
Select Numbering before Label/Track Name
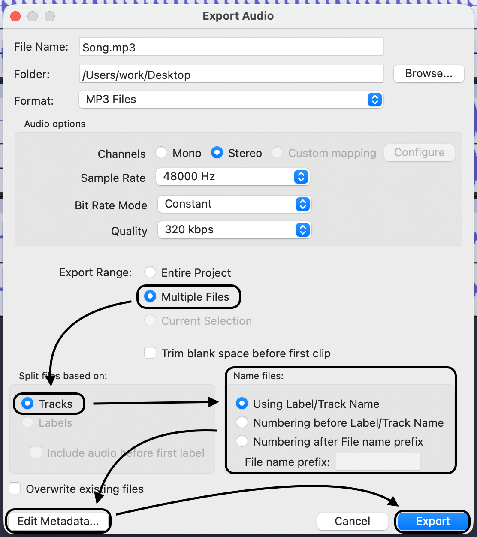pyautogui.click(x=242, y=422)
